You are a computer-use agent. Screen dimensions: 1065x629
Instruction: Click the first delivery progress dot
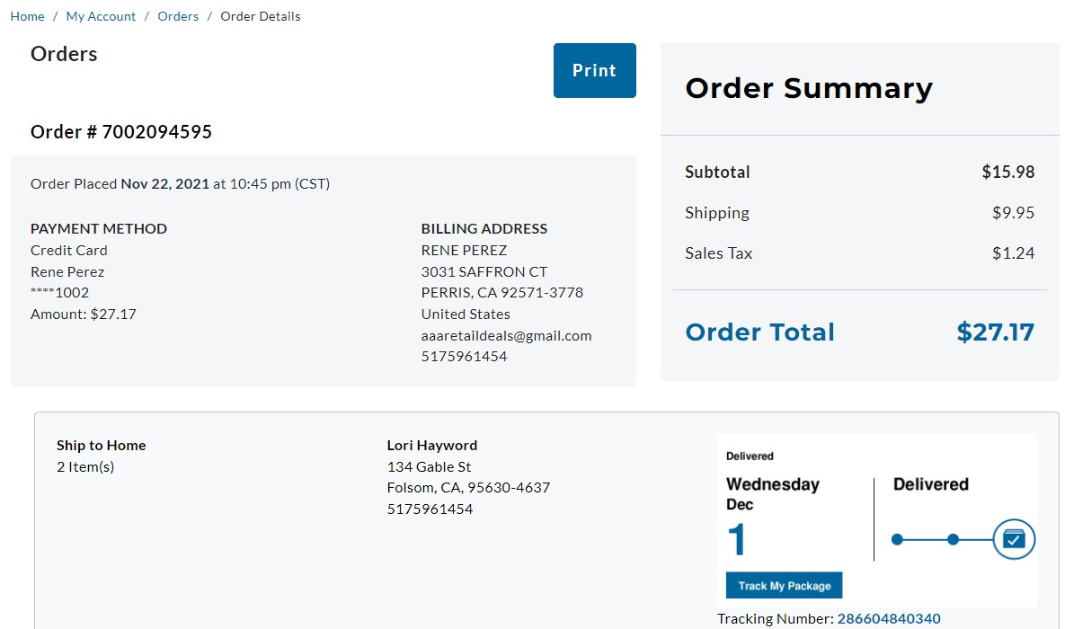click(x=897, y=539)
